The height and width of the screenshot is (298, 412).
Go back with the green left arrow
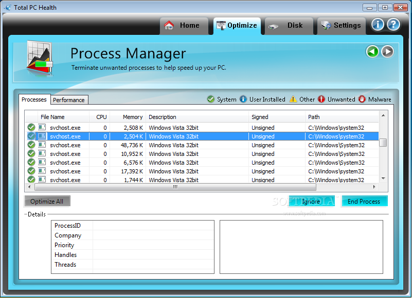click(372, 51)
